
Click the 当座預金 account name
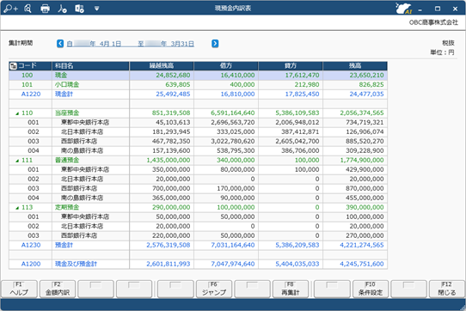coord(67,113)
